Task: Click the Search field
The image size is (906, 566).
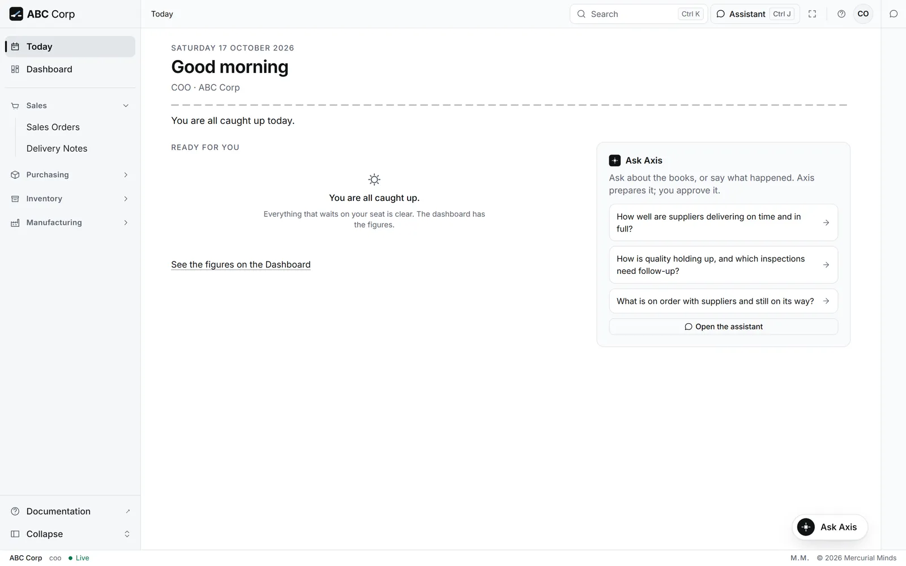Action: (x=638, y=14)
